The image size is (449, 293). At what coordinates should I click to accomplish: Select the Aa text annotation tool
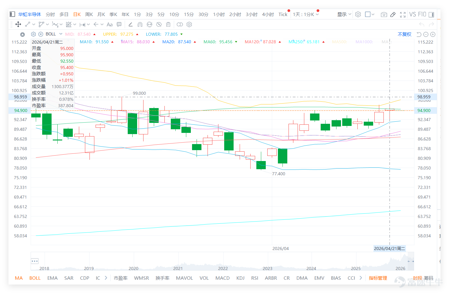coord(110,25)
